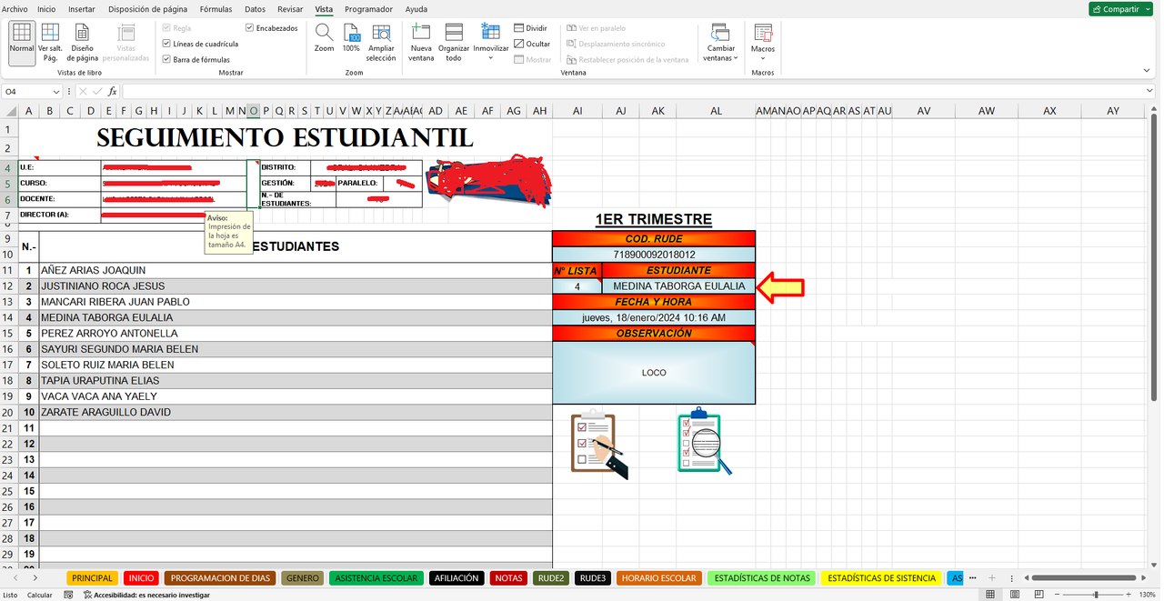
Task: Open page break preview (Ver salt. Pág.)
Action: pos(50,42)
